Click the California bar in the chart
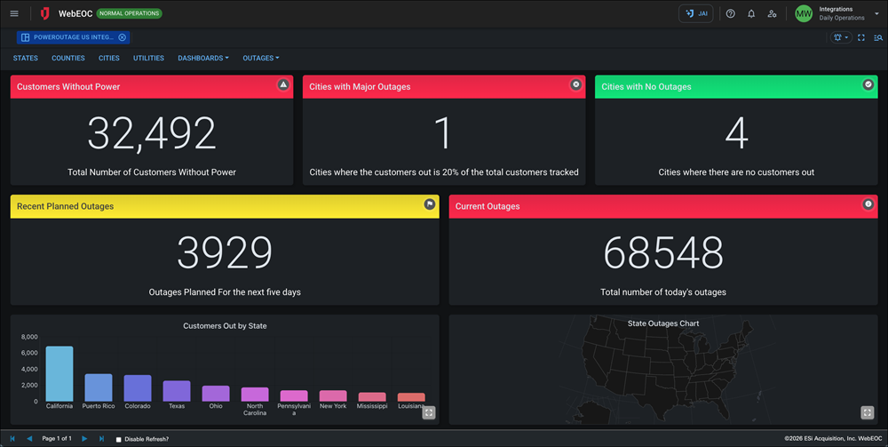 59,373
